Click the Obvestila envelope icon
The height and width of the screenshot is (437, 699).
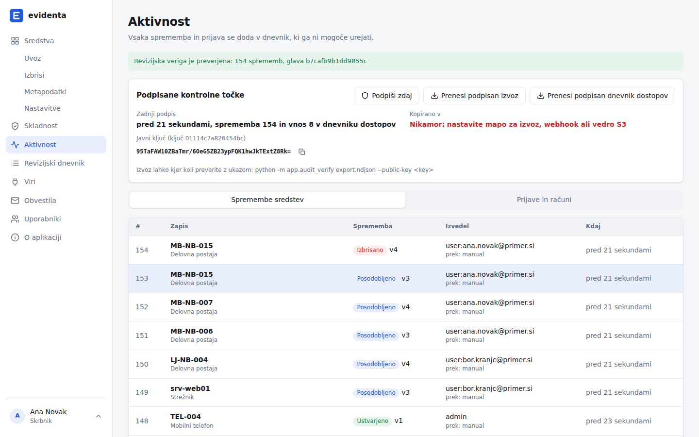[x=15, y=201]
